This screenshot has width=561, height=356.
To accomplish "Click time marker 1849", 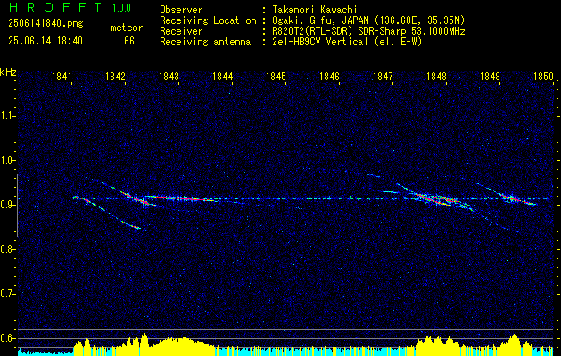I will (490, 77).
